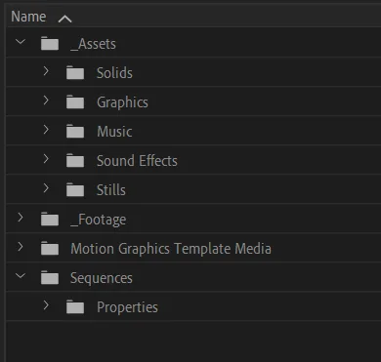The image size is (381, 362).
Task: Collapse the _Assets bin
Action: (x=21, y=42)
